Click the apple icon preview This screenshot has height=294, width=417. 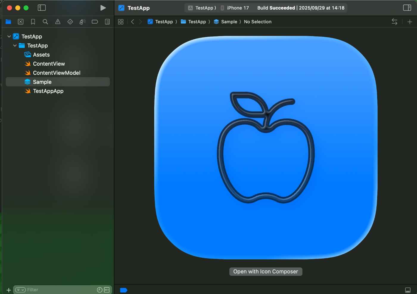point(266,148)
